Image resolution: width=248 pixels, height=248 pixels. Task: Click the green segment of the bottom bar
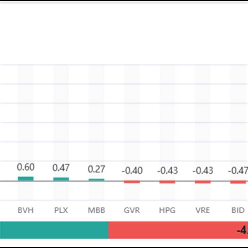(54, 230)
